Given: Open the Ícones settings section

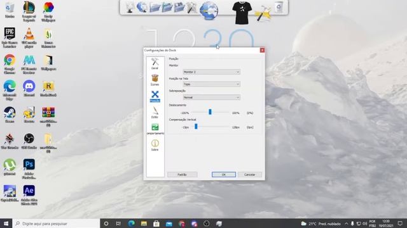Looking at the screenshot, I should [155, 80].
